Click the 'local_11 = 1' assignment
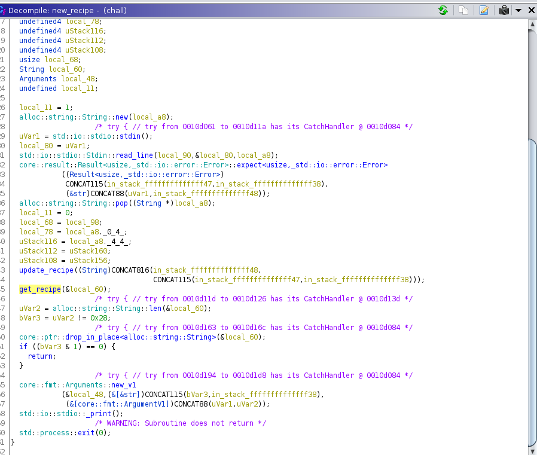This screenshot has height=455, width=537. pos(46,108)
